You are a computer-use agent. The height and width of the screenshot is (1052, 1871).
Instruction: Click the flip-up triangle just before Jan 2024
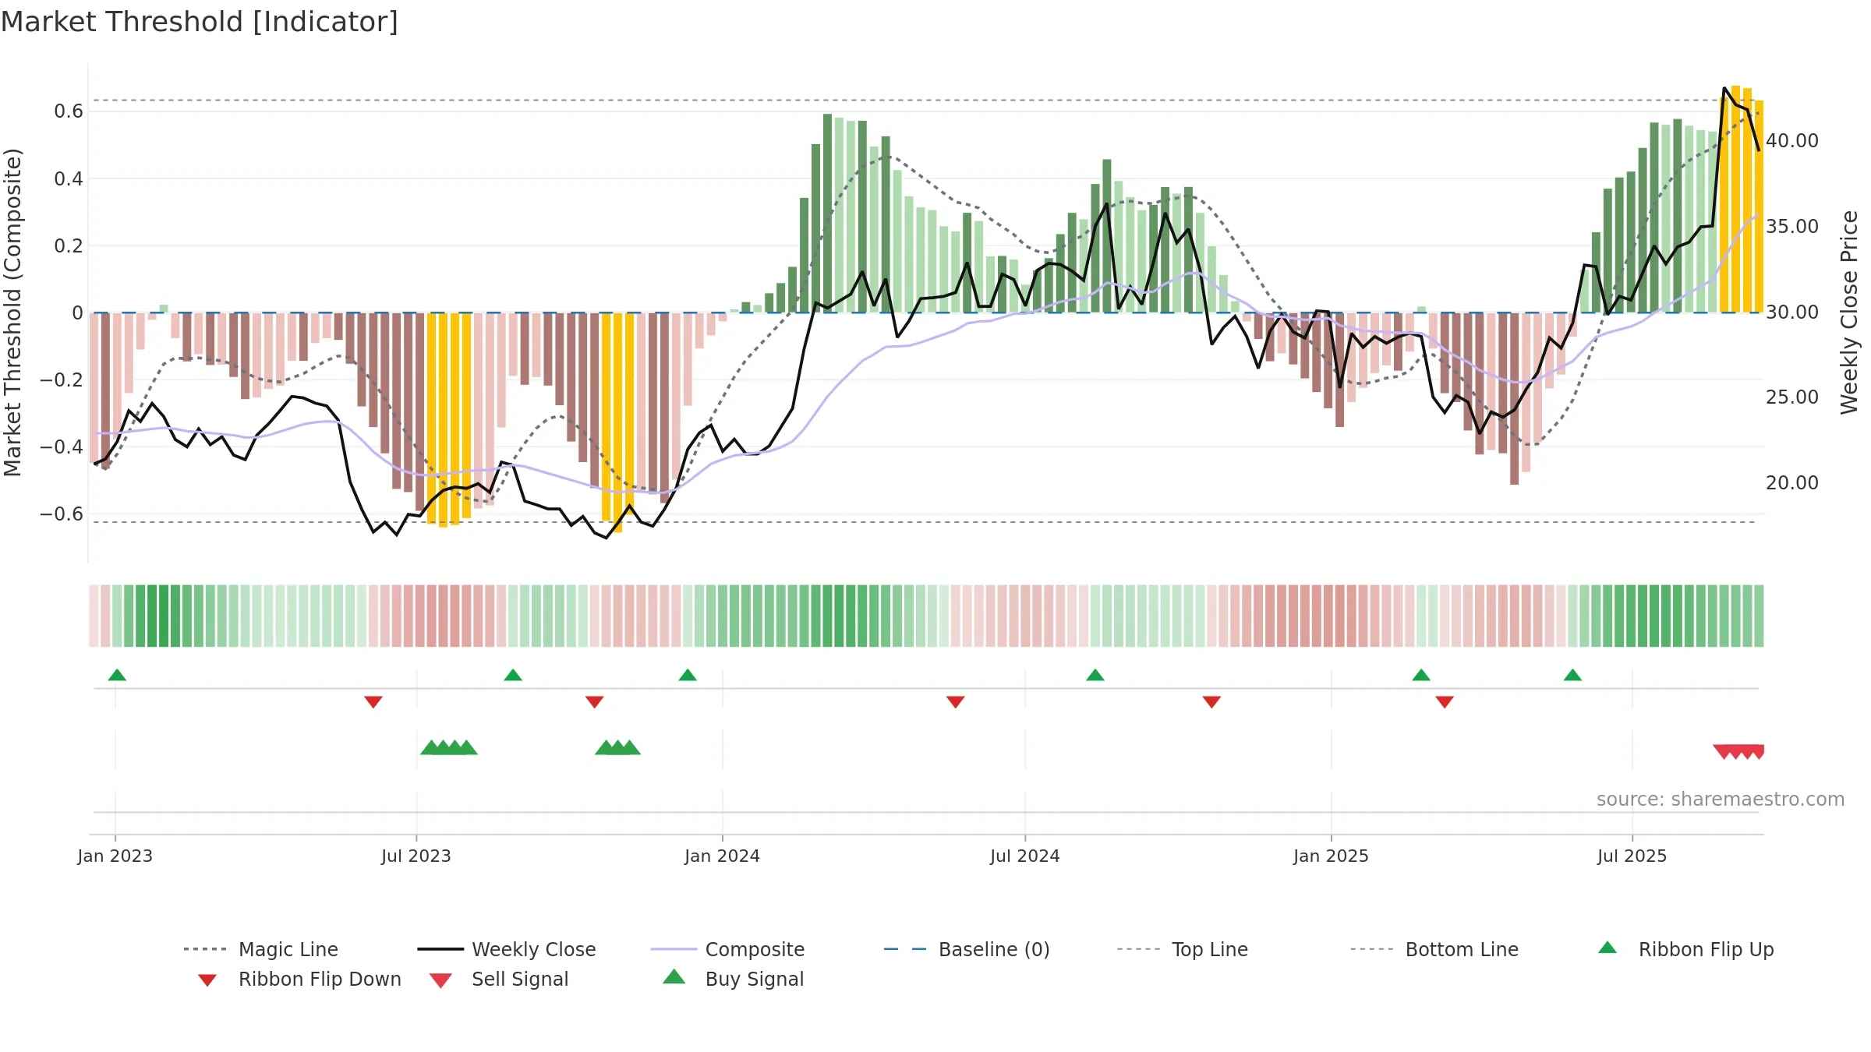688,675
